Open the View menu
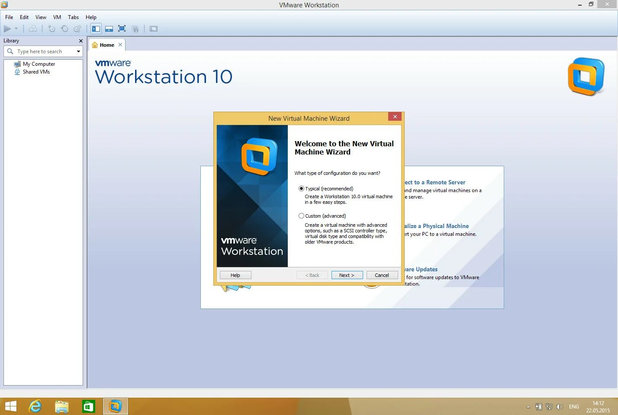 click(x=41, y=17)
